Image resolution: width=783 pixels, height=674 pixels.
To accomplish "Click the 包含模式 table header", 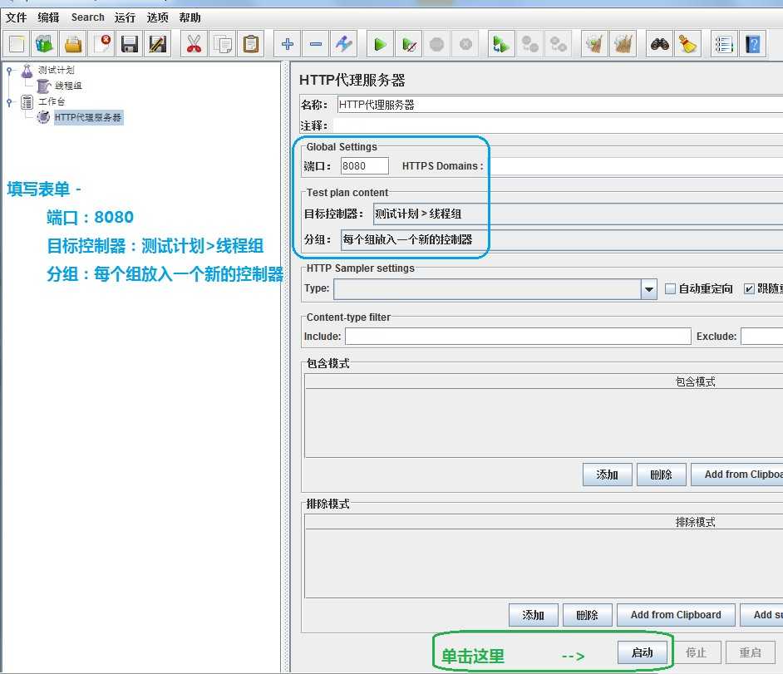I will [544, 381].
